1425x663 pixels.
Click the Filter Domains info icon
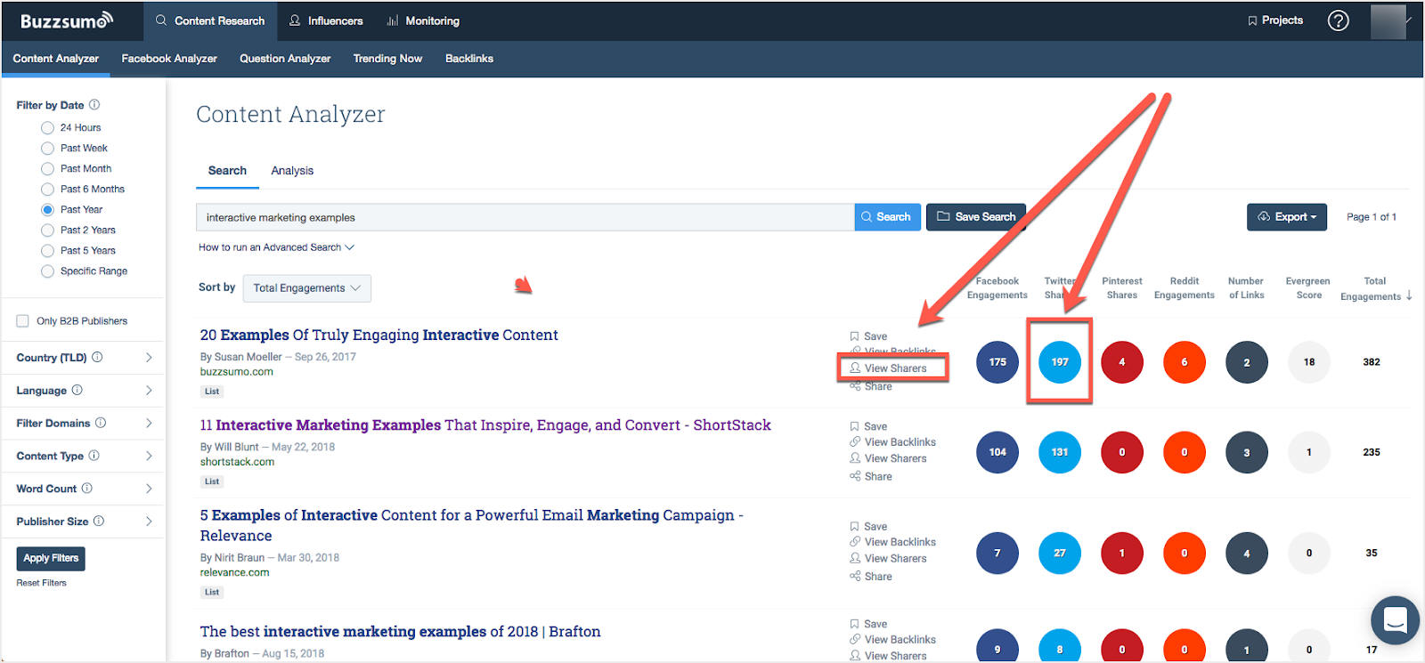pyautogui.click(x=101, y=423)
